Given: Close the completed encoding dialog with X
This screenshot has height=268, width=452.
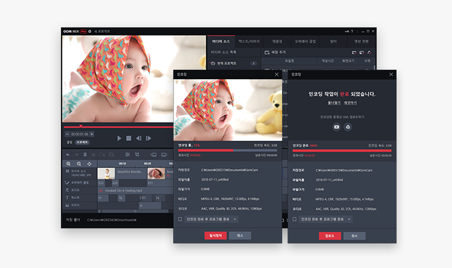Looking at the screenshot, I should pos(391,75).
